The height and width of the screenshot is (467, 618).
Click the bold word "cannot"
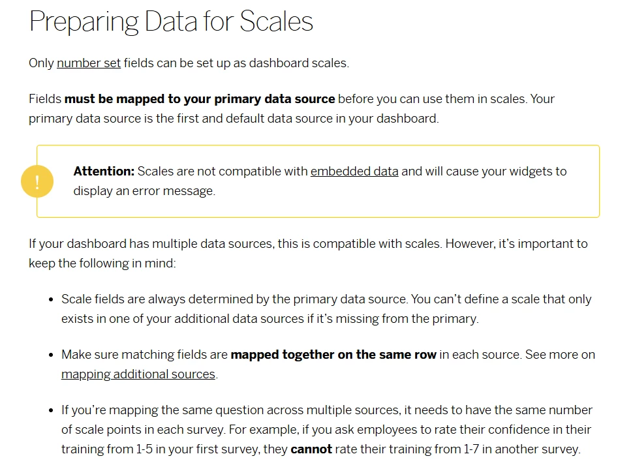(x=311, y=449)
